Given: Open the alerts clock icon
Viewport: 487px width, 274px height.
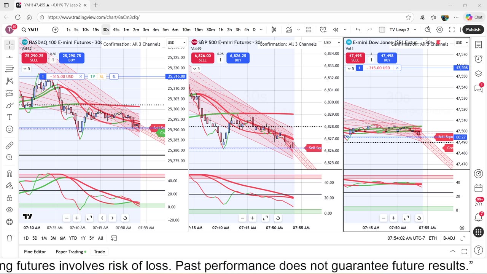Looking at the screenshot, I should tap(479, 59).
